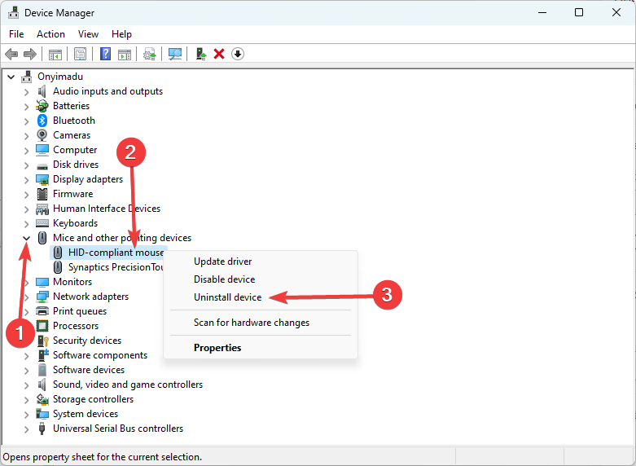Click the Device Manager title bar icon
Viewport: 636px width, 466px height.
tap(13, 12)
